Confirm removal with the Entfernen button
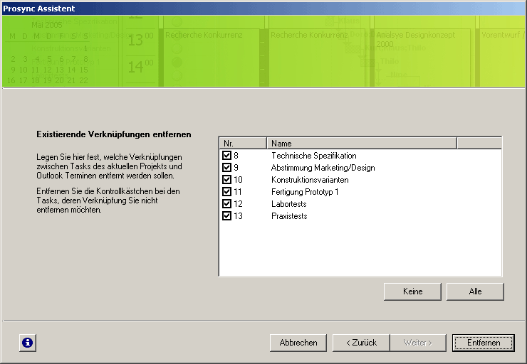This screenshot has height=364, width=527. click(x=484, y=343)
